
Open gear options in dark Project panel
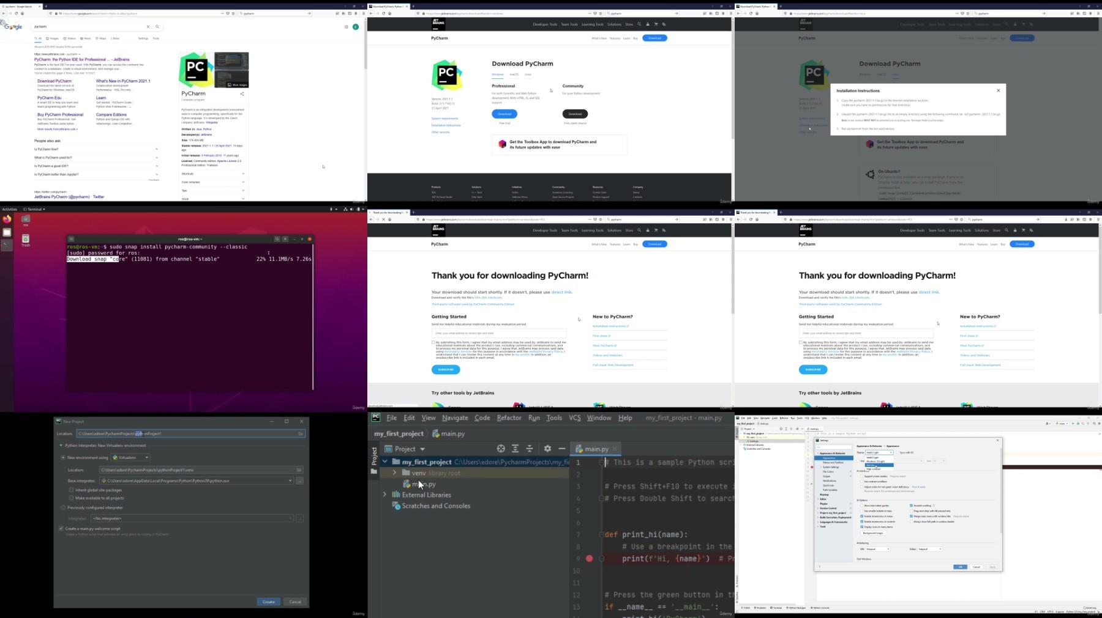click(x=547, y=449)
